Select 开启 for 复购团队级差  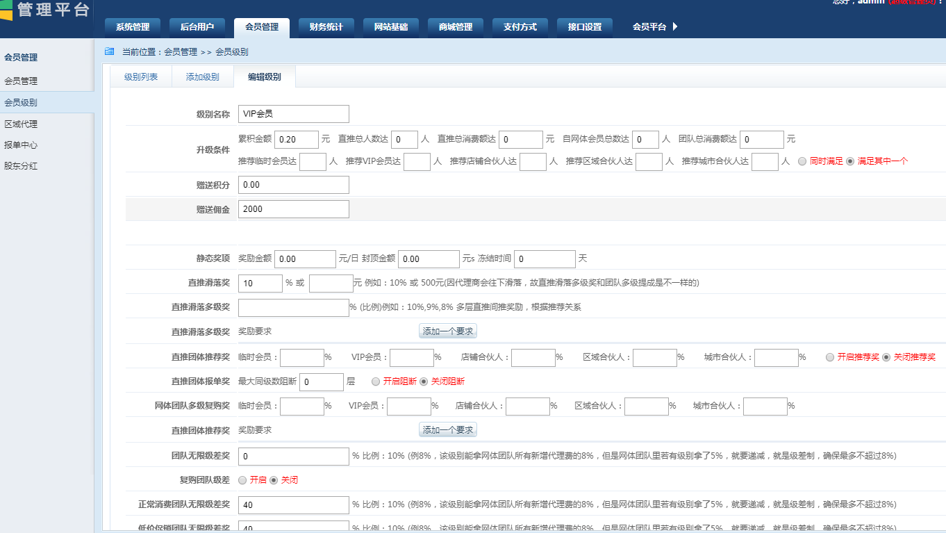pos(242,480)
